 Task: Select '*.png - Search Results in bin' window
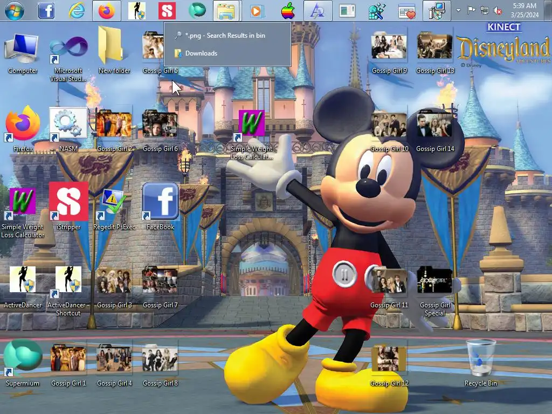tap(227, 35)
